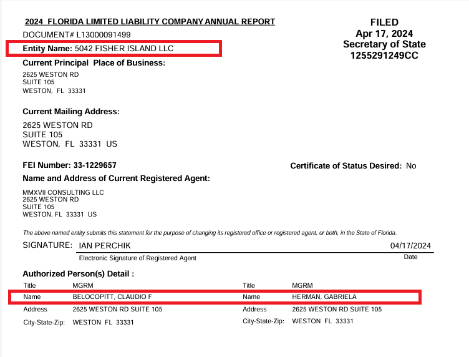The height and width of the screenshot is (357, 469).
Task: Click the document number L13000091499
Action: pos(77,34)
